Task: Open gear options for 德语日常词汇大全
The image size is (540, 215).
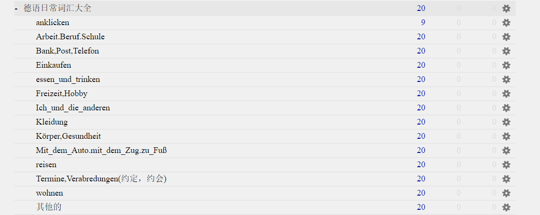Action: (x=506, y=8)
